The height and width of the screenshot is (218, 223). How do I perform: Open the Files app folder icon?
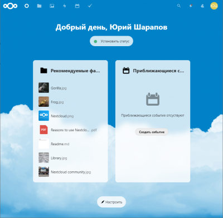pos(39,6)
